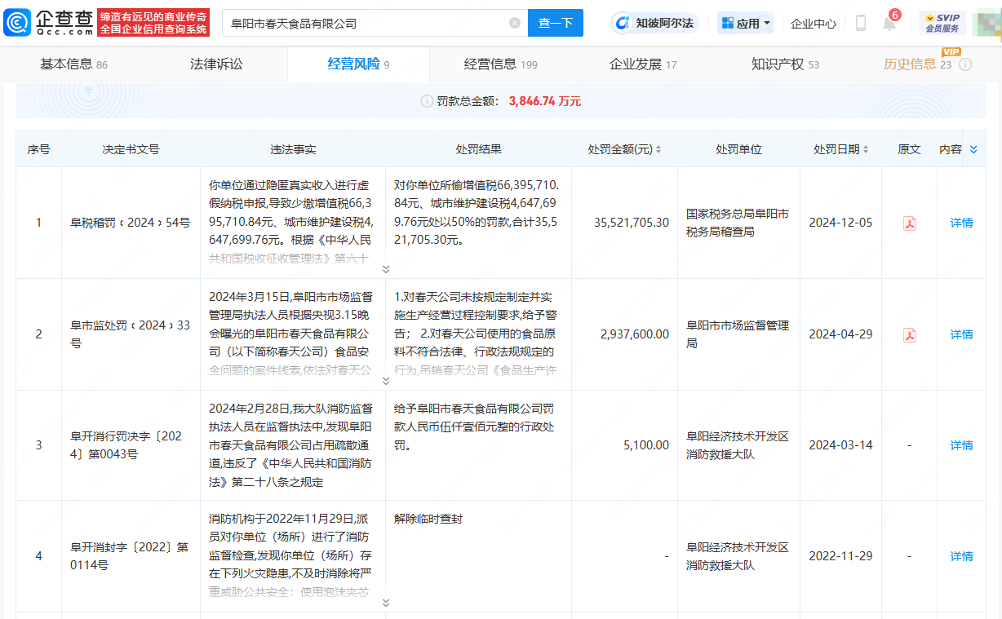1002x619 pixels.
Task: Click the Qcc.com logo
Action: [x=47, y=22]
